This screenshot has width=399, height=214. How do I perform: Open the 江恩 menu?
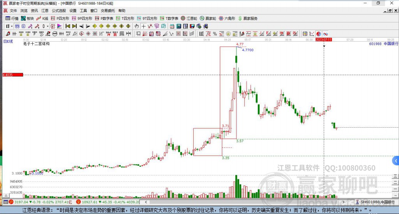45,11
